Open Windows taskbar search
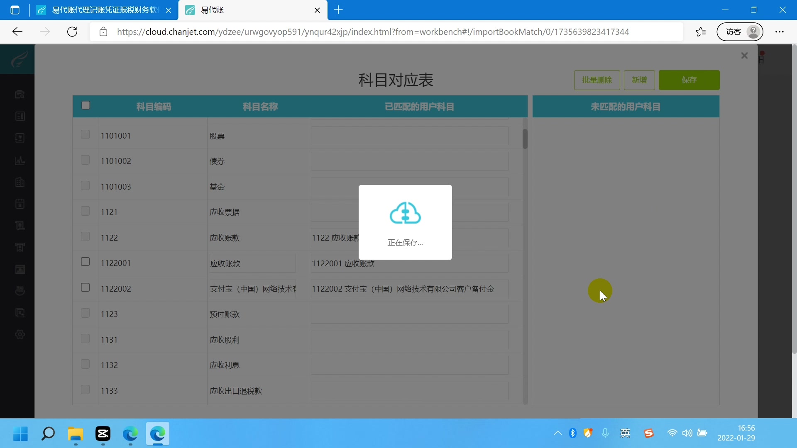This screenshot has height=448, width=797. (48, 434)
